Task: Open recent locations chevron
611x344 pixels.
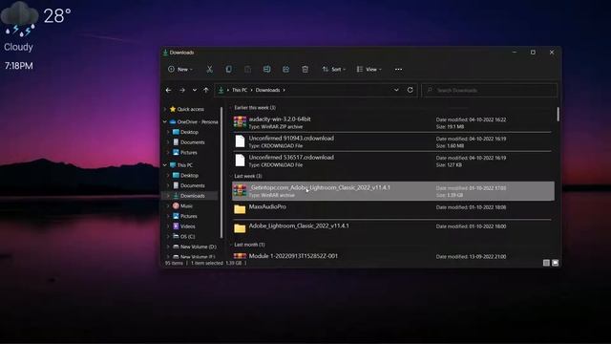Action: [x=195, y=90]
